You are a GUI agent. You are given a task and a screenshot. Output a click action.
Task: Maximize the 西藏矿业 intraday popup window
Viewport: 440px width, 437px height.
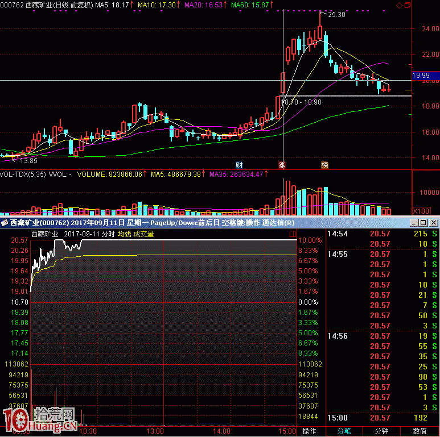point(423,223)
